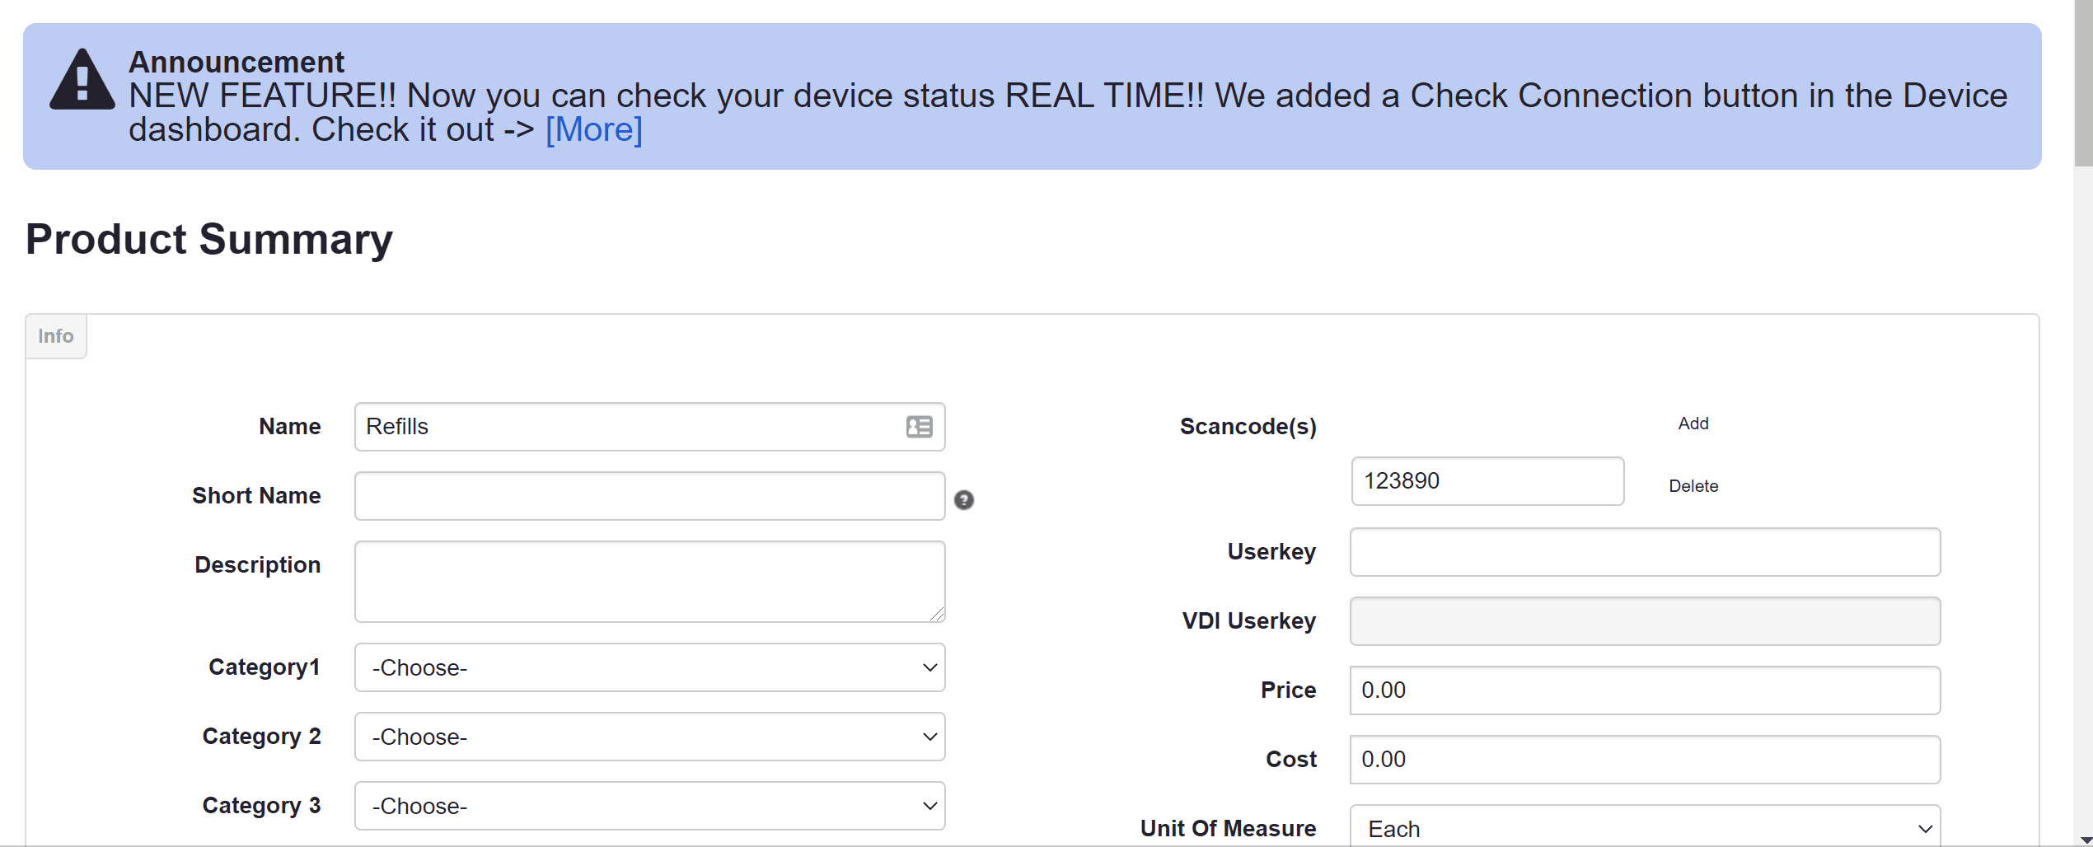Image resolution: width=2093 pixels, height=847 pixels.
Task: Focus the Userkey input field
Action: (1645, 552)
